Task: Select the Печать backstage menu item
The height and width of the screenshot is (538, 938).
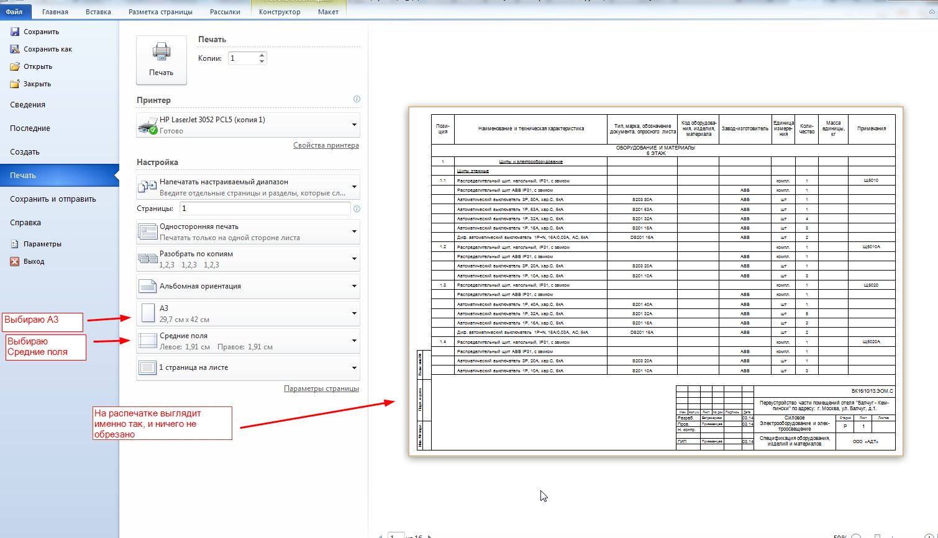Action: [x=59, y=176]
